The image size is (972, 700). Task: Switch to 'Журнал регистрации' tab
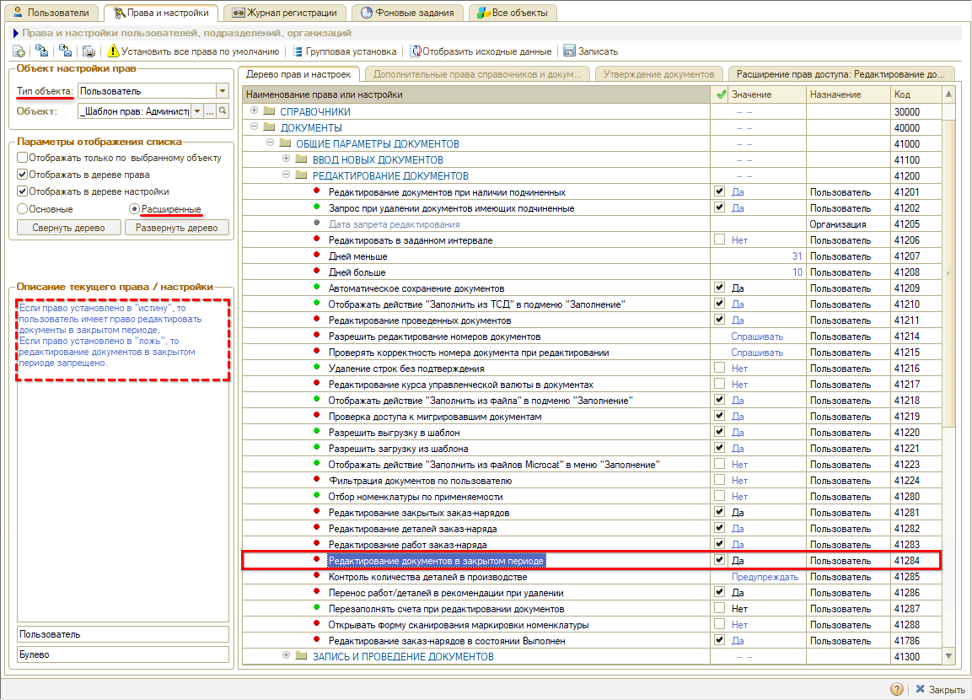point(285,13)
